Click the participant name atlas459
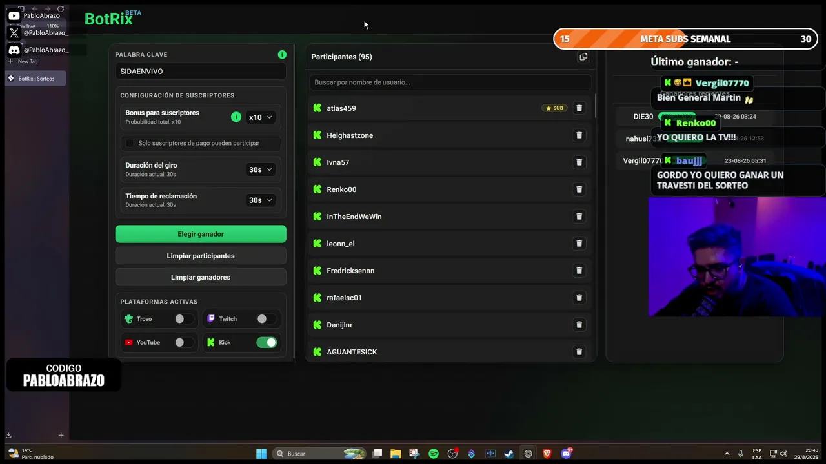The width and height of the screenshot is (826, 464). (341, 108)
